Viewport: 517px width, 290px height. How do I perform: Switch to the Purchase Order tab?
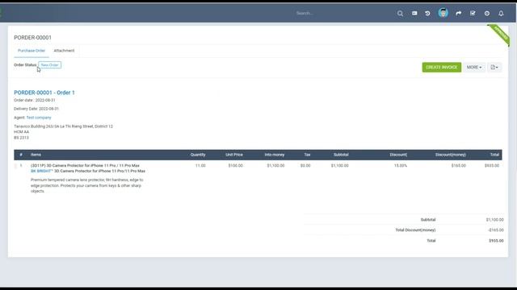(x=32, y=51)
